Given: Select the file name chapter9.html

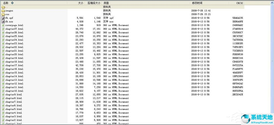Looking at the screenshot, I should (x=13, y=95).
